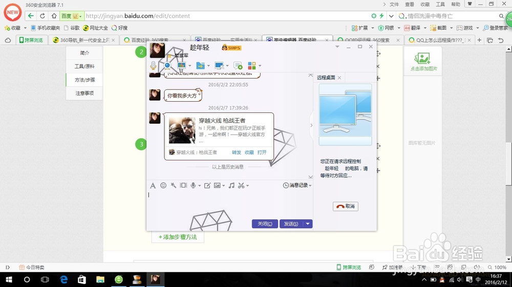Click the game share card thumbnail image
Image resolution: width=512 pixels, height=287 pixels.
[x=182, y=130]
